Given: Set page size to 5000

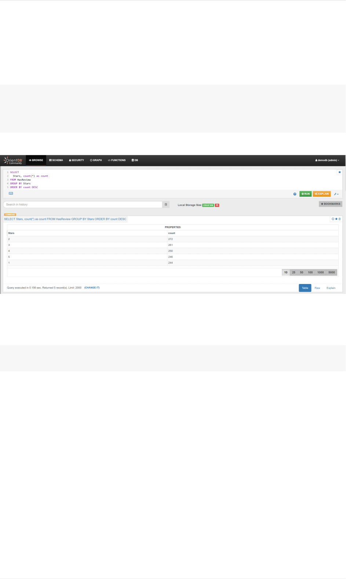Looking at the screenshot, I should click(332, 272).
